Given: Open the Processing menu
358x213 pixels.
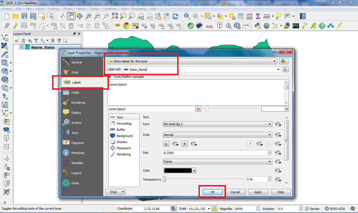Looking at the screenshot, I should [x=139, y=9].
